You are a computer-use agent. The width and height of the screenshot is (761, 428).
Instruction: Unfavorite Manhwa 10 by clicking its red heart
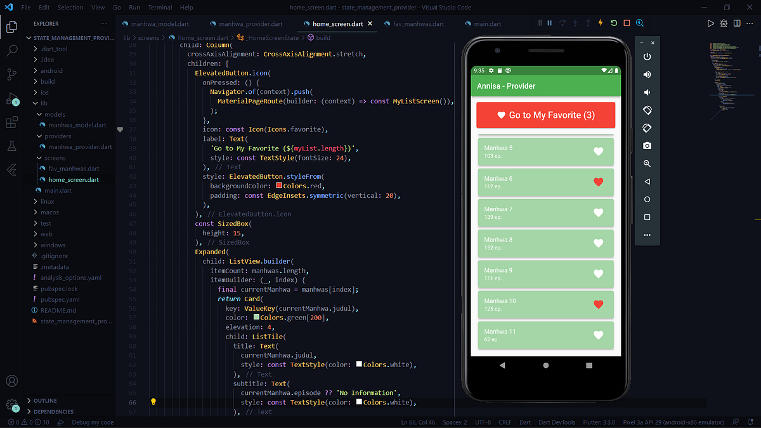pyautogui.click(x=598, y=304)
